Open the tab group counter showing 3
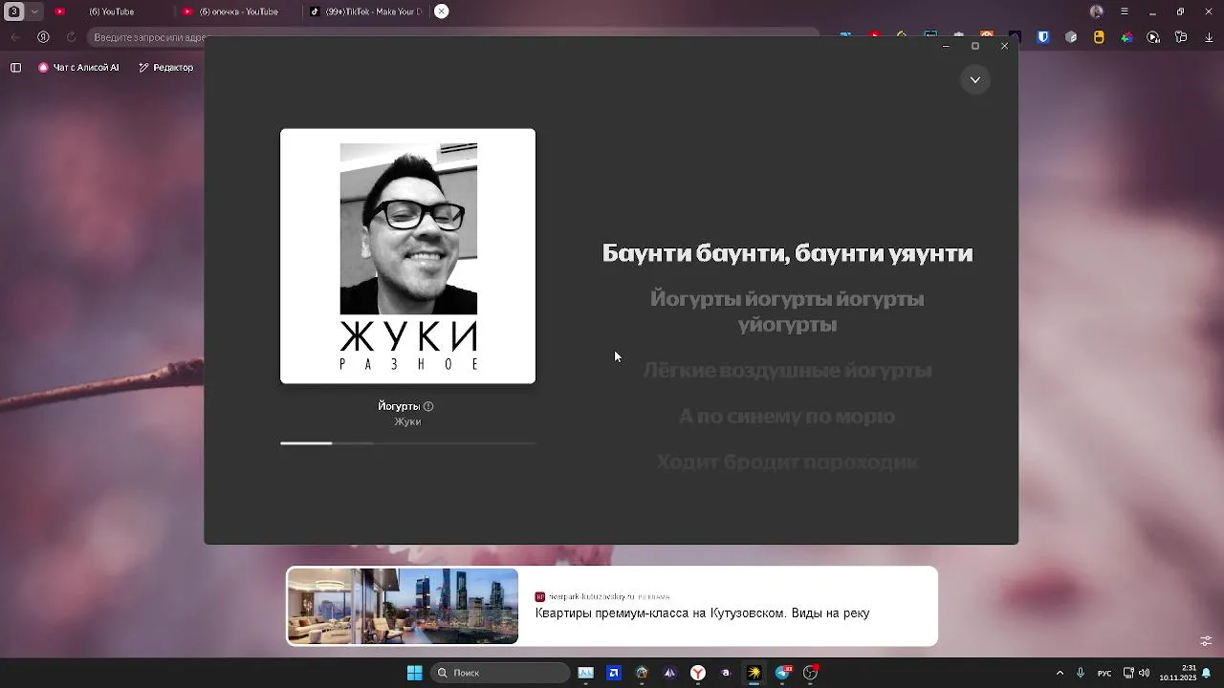Viewport: 1224px width, 688px height. pyautogui.click(x=14, y=11)
